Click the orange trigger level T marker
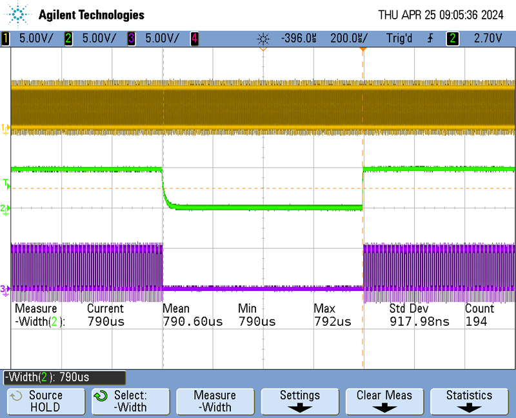Image resolution: width=516 pixels, height=418 pixels. pyautogui.click(x=6, y=184)
